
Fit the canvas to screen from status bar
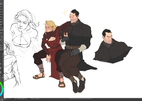[22, 99]
